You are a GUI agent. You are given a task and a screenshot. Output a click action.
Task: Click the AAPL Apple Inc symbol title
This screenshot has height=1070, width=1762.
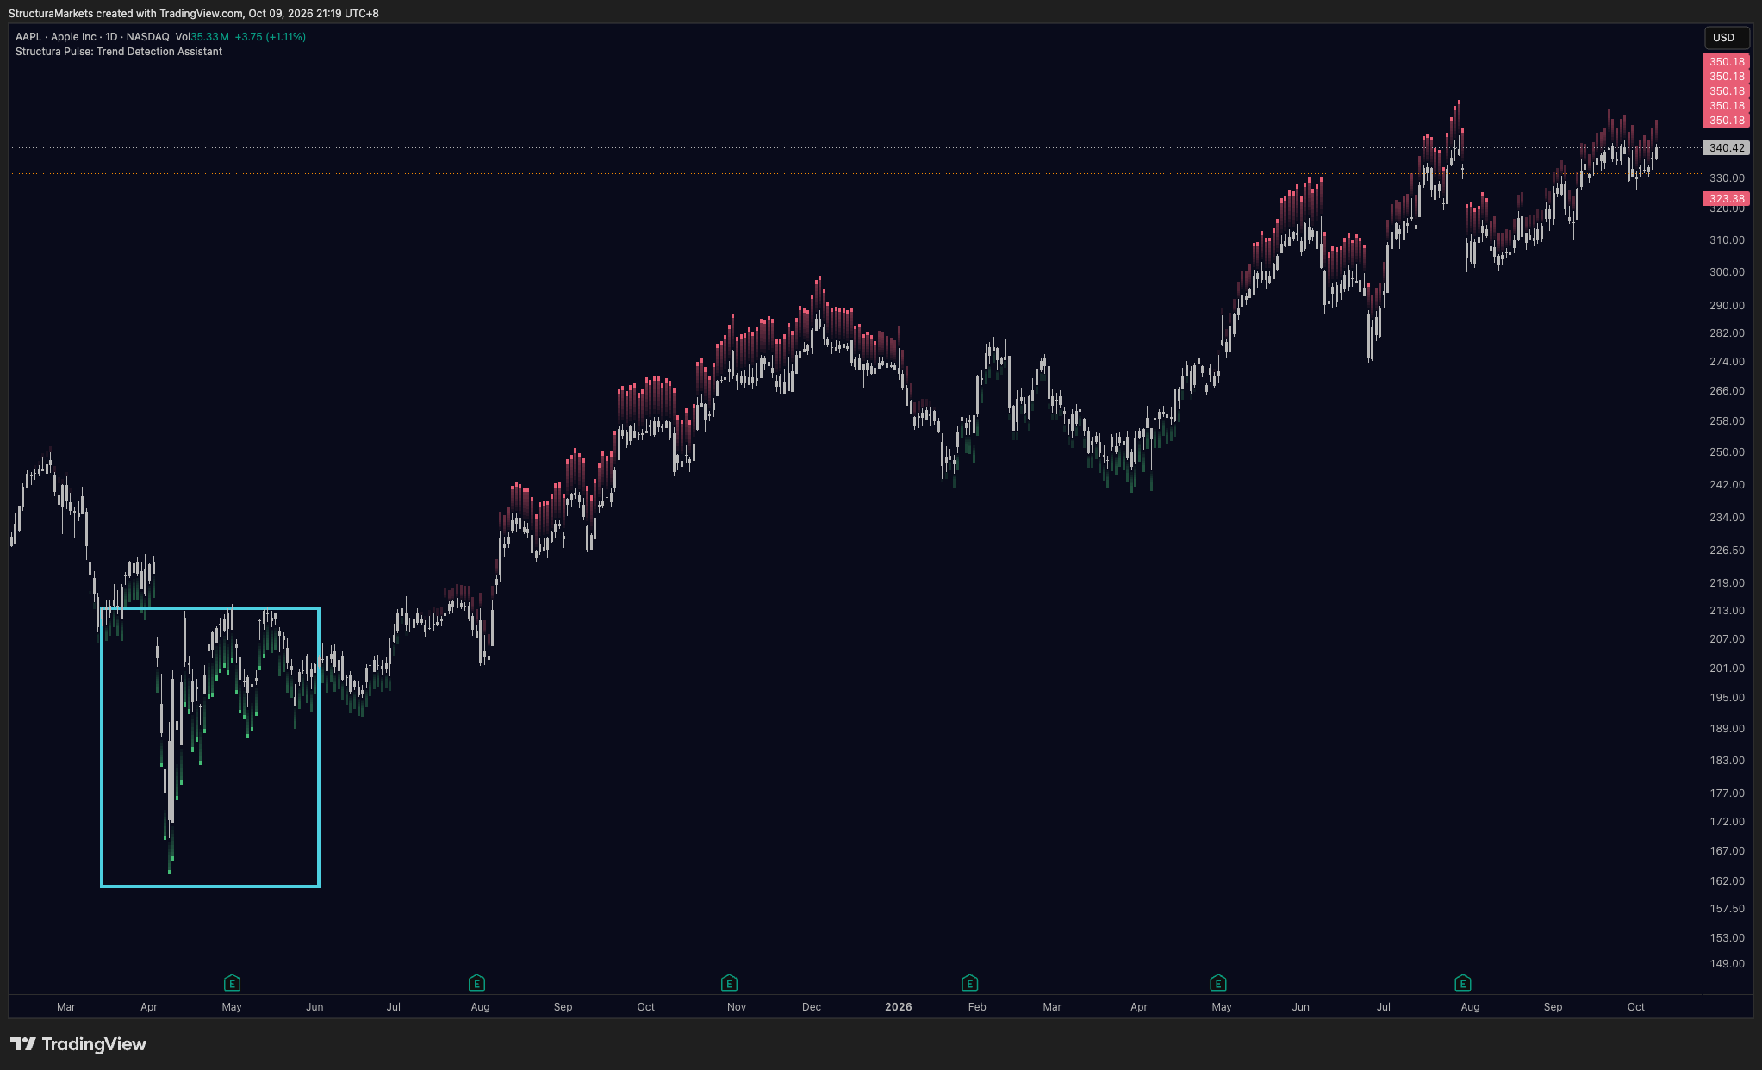coord(92,37)
